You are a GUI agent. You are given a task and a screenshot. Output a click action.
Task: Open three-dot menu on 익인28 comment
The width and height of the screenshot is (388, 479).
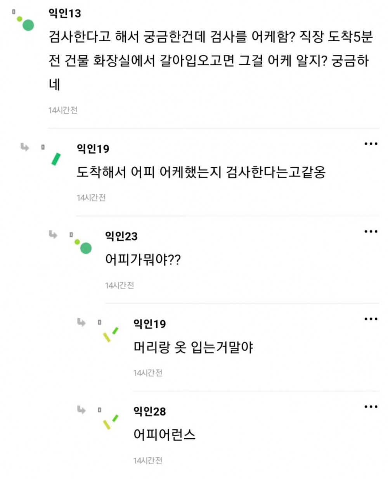click(x=371, y=407)
